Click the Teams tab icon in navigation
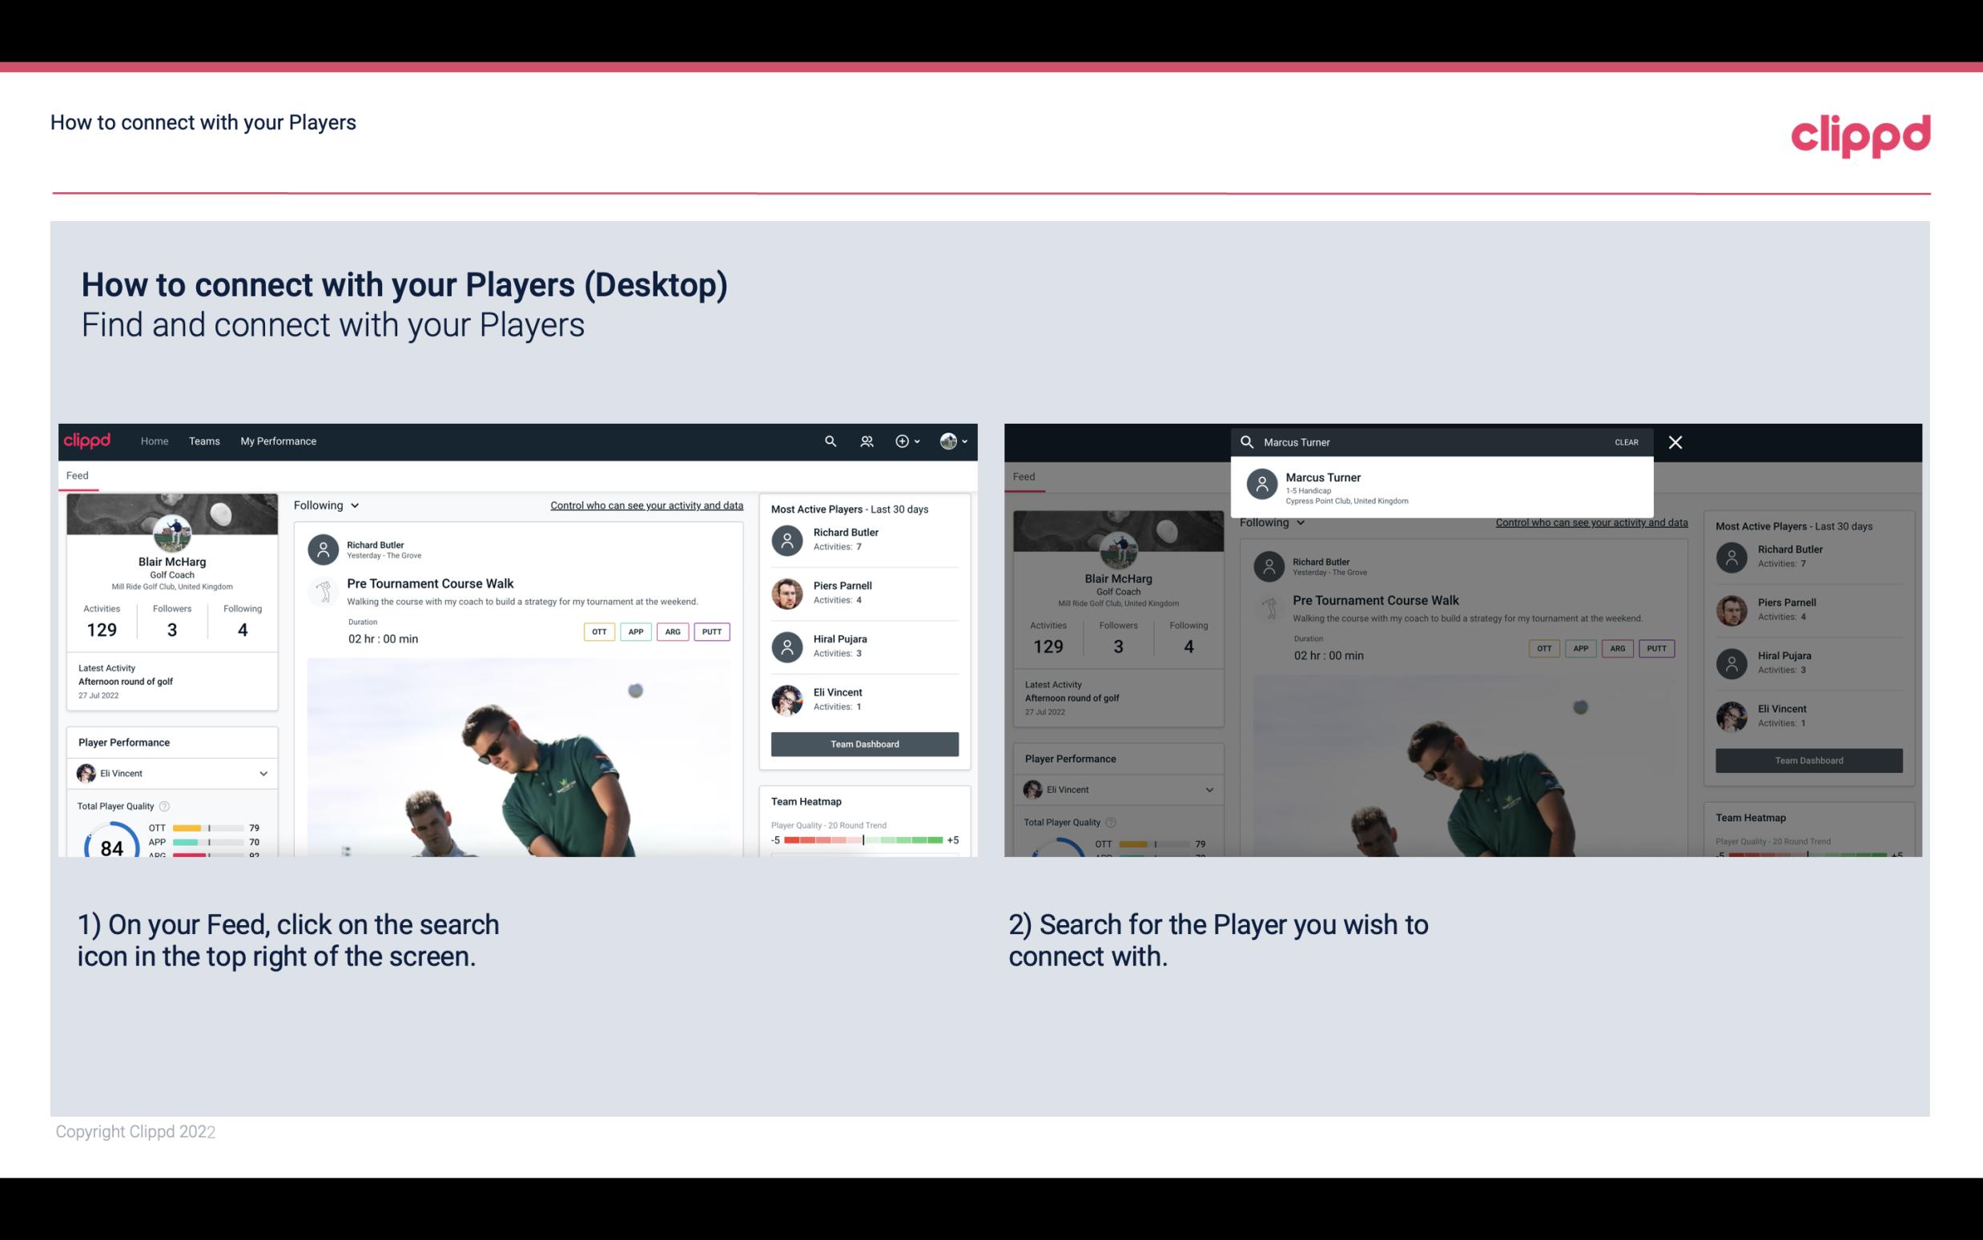The height and width of the screenshot is (1240, 1983). (x=204, y=441)
